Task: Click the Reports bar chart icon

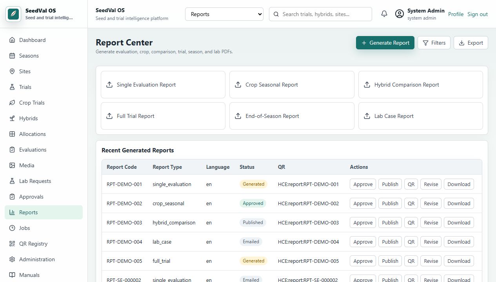Action: point(12,212)
